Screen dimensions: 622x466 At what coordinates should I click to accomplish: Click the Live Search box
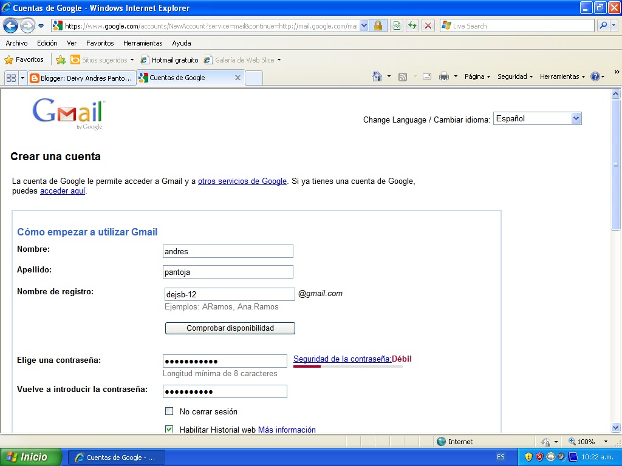(x=517, y=26)
